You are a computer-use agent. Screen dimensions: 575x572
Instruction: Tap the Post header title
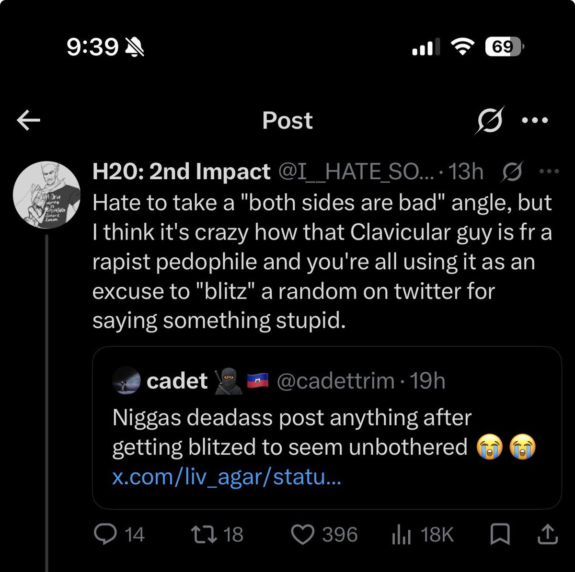click(287, 120)
